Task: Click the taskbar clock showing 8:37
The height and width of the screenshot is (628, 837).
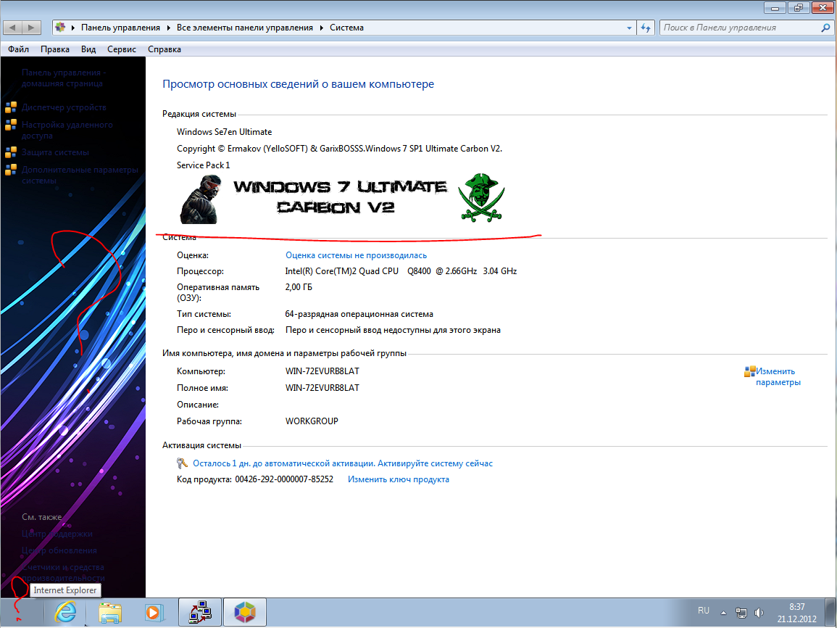Action: 797,613
